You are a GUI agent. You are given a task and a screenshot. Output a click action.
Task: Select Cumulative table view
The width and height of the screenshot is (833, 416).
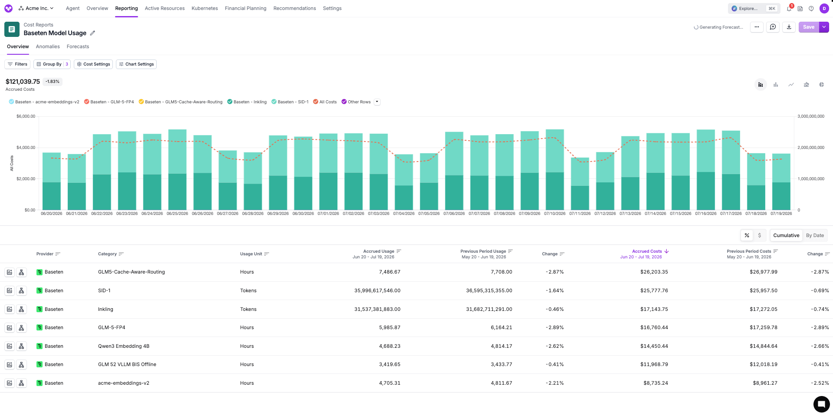point(786,235)
